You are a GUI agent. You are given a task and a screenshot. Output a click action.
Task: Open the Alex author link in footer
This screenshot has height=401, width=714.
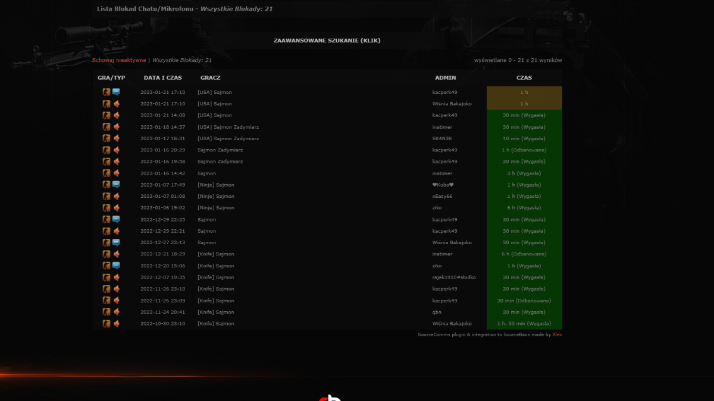coord(557,335)
